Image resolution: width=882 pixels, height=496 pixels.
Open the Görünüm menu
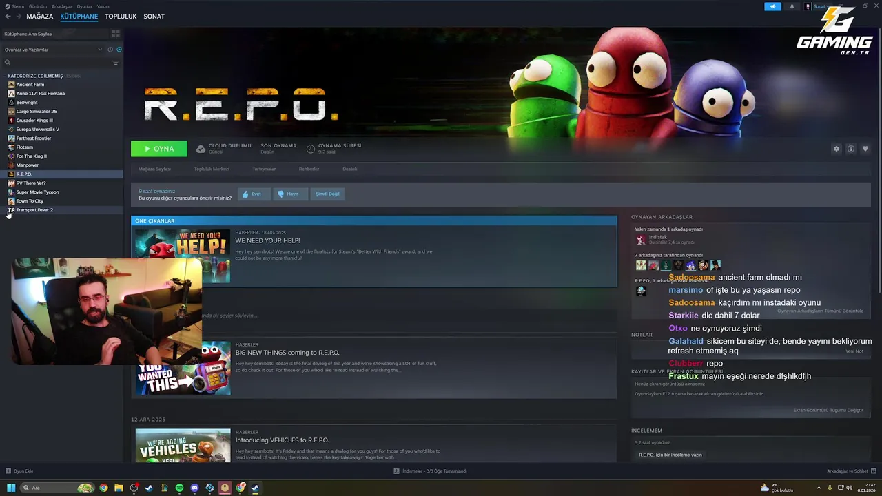[38, 6]
